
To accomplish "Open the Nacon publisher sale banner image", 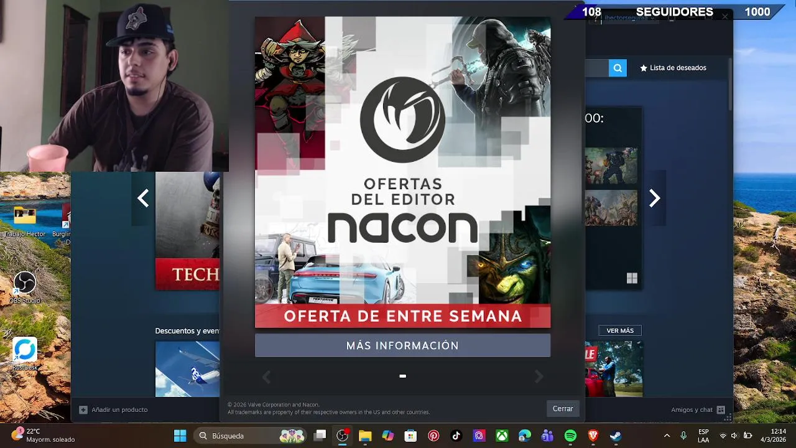I will 402,172.
